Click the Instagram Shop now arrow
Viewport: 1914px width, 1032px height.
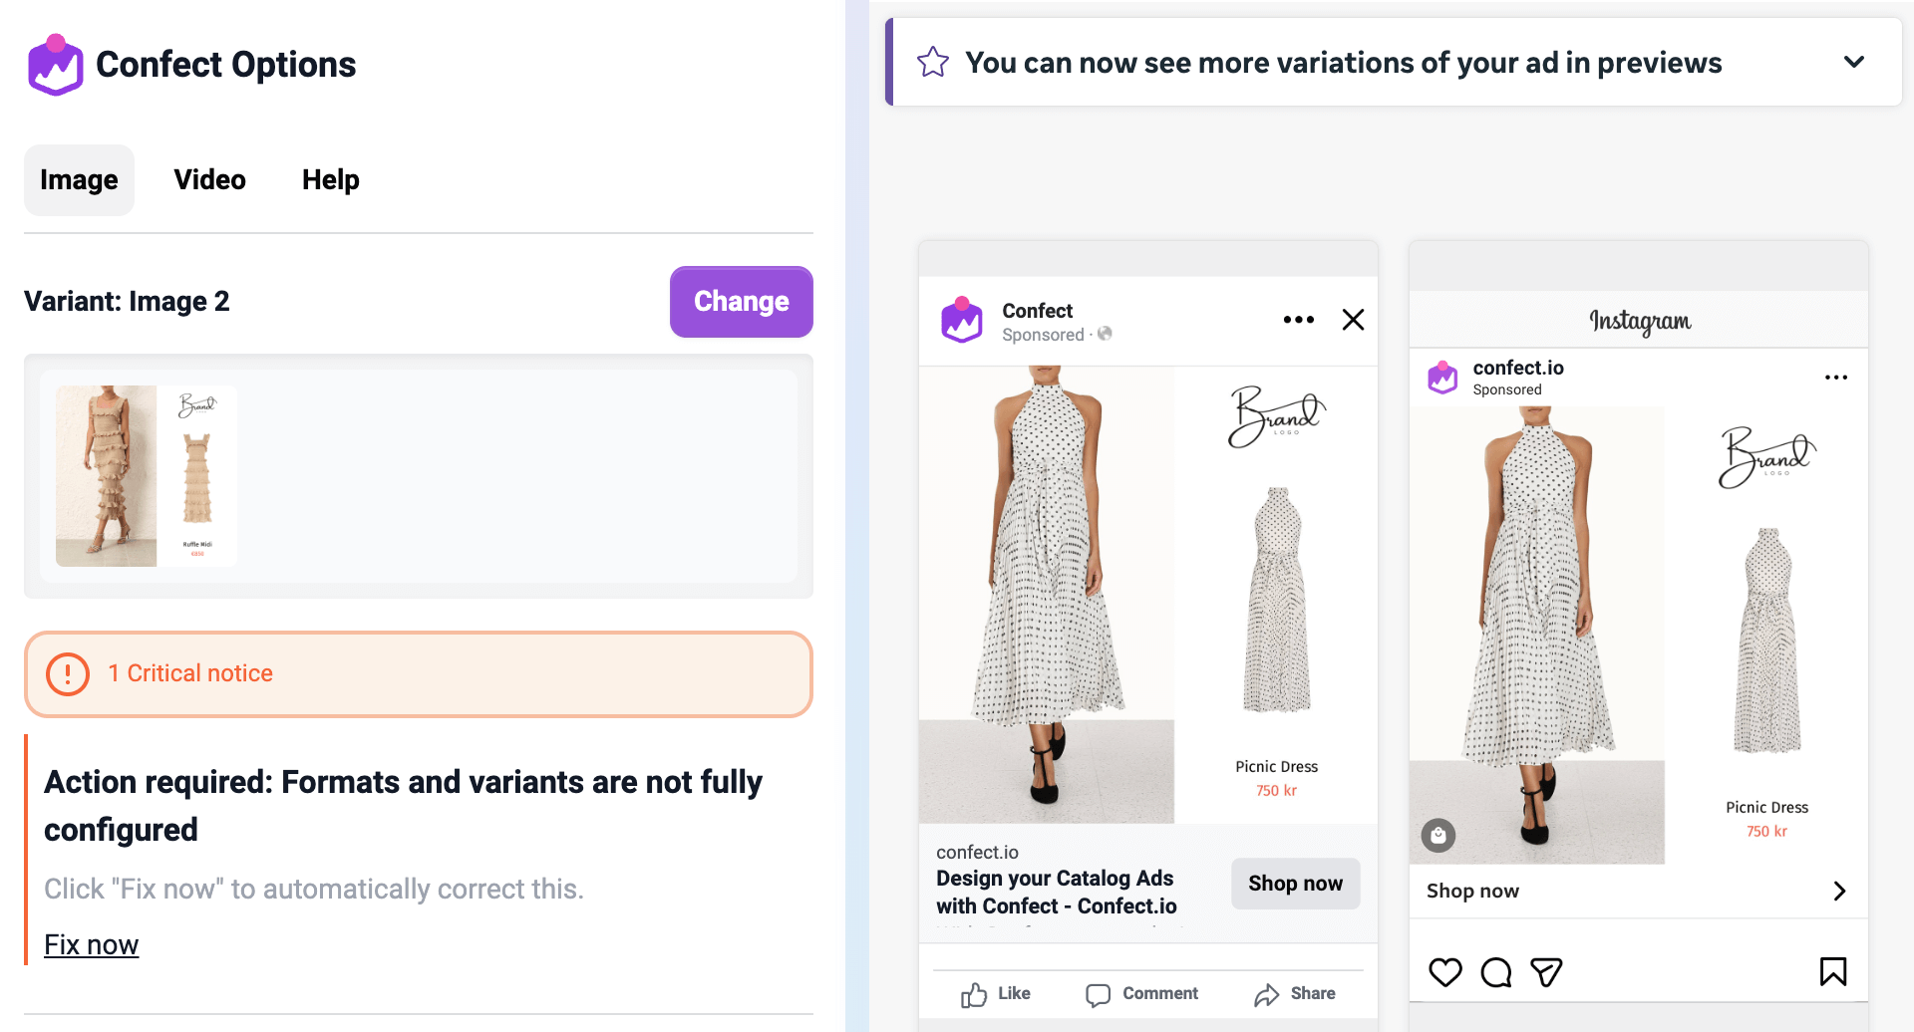click(1839, 891)
